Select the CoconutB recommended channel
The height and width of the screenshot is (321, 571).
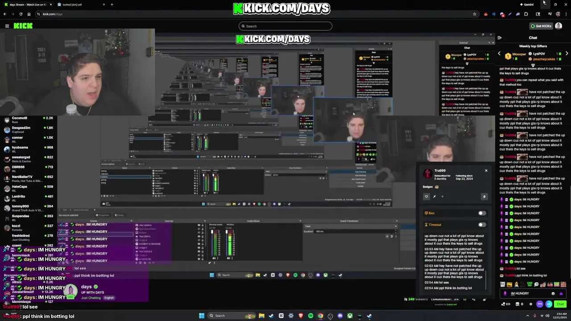pos(29,120)
